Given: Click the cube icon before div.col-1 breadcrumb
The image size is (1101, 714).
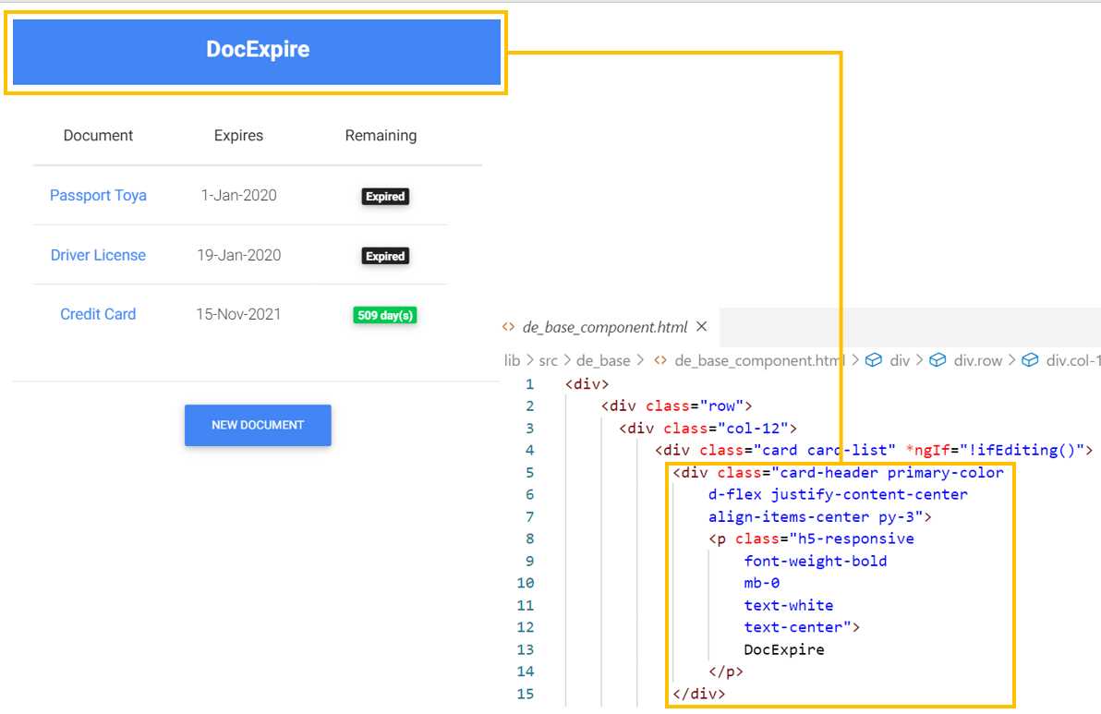Looking at the screenshot, I should 1032,360.
